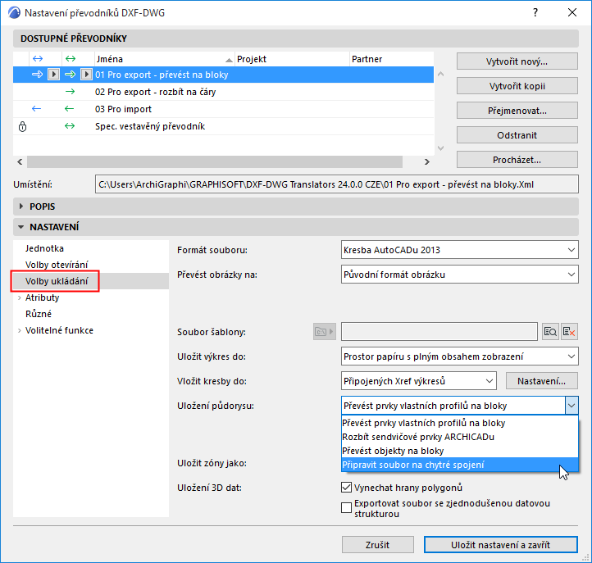Open help with the question mark

tap(535, 12)
